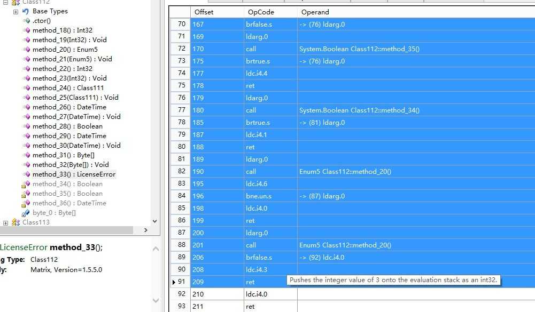The image size is (535, 312).
Task: Click the method_32(Byte[]) method icon
Action: point(27,164)
